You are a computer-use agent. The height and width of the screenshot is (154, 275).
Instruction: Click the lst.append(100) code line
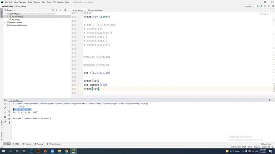tap(95, 85)
